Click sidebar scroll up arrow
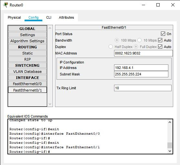 [x=50, y=28]
